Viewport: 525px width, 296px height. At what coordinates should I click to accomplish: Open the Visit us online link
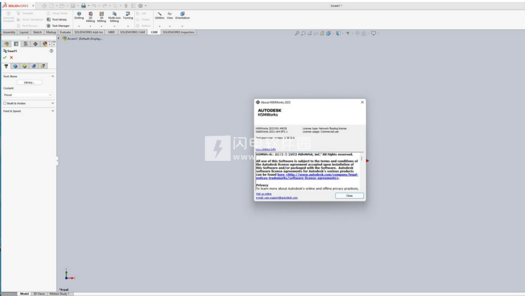pos(263,194)
